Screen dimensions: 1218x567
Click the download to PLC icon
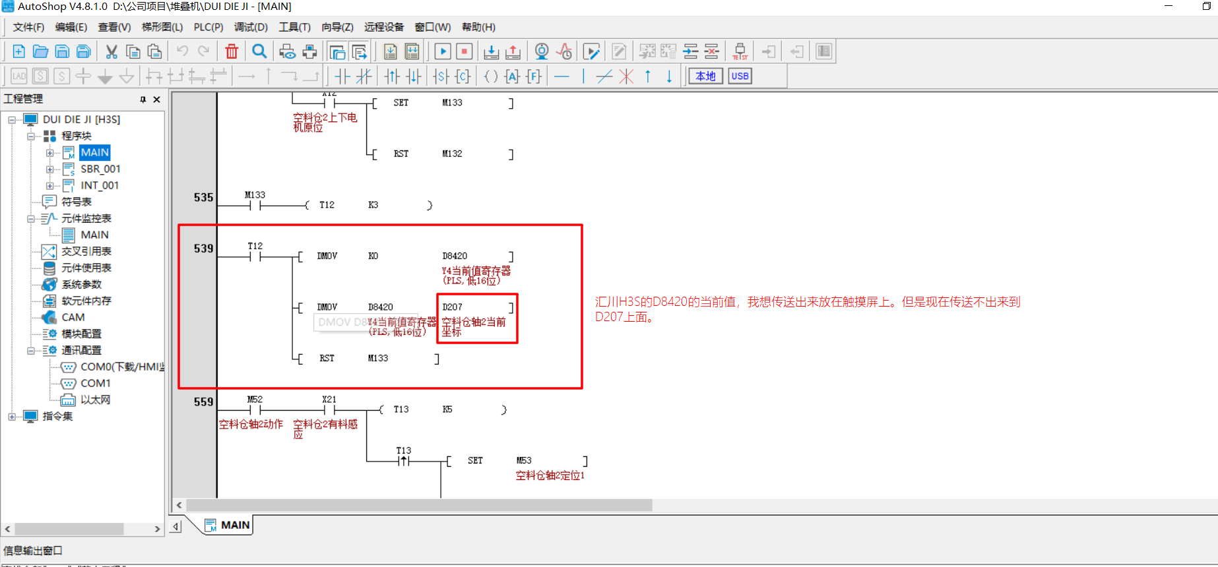491,51
